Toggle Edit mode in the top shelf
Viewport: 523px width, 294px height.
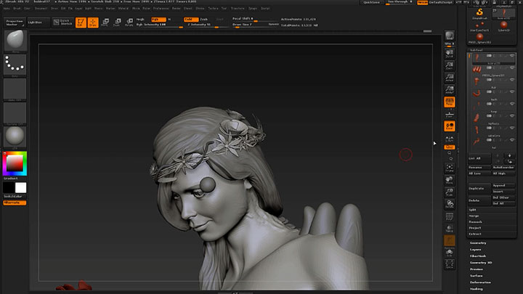point(81,23)
